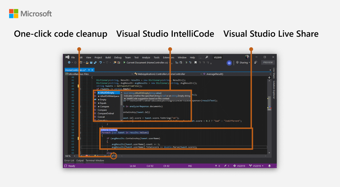Screen dimensions: 340x187
Task: Expand the Miscellaneous Files project dropdown
Action: pyautogui.click(x=132, y=74)
